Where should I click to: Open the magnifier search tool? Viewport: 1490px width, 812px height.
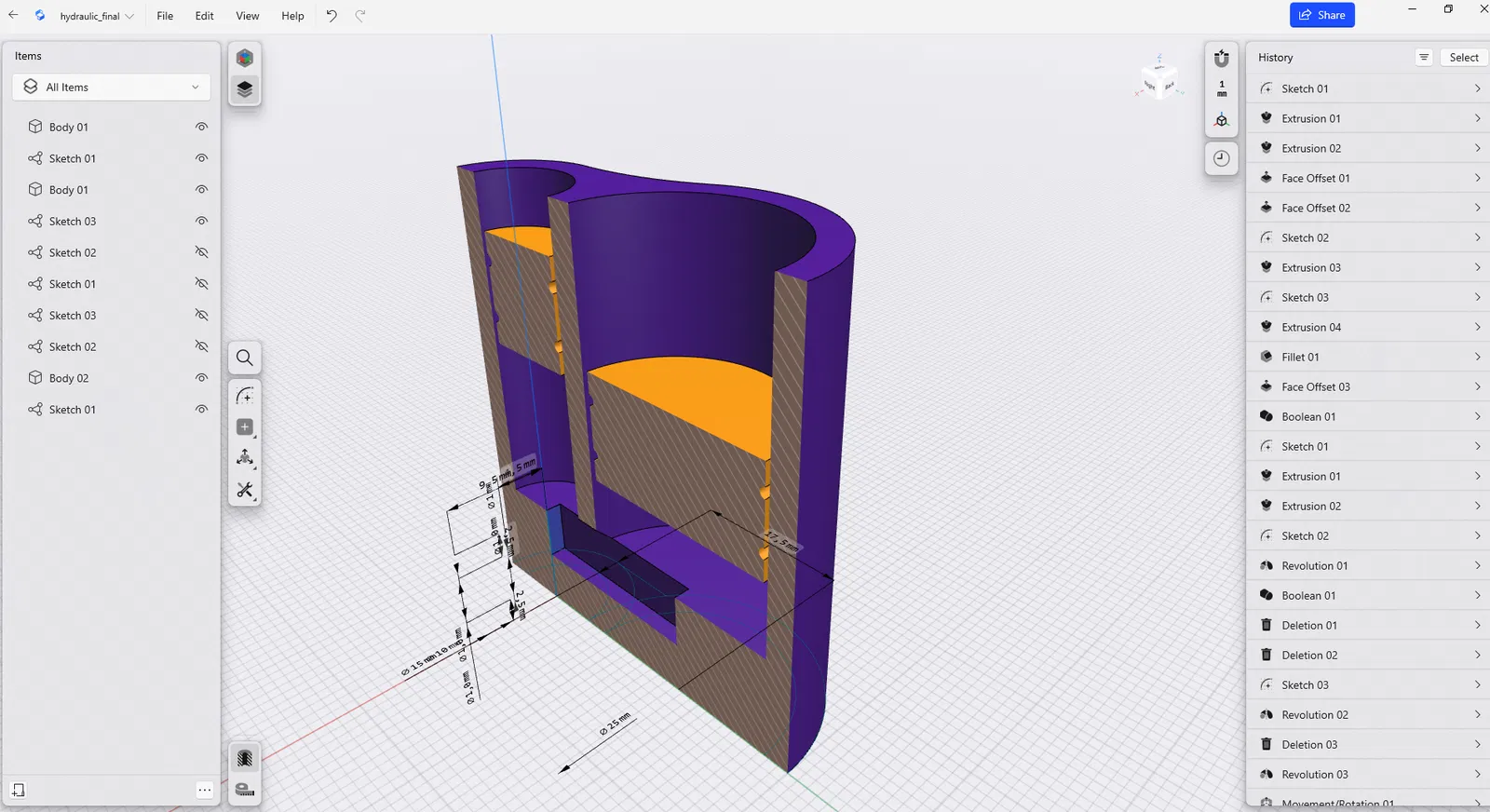pos(245,358)
